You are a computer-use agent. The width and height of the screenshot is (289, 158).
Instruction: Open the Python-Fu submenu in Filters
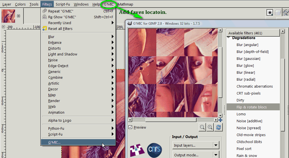[79, 129]
